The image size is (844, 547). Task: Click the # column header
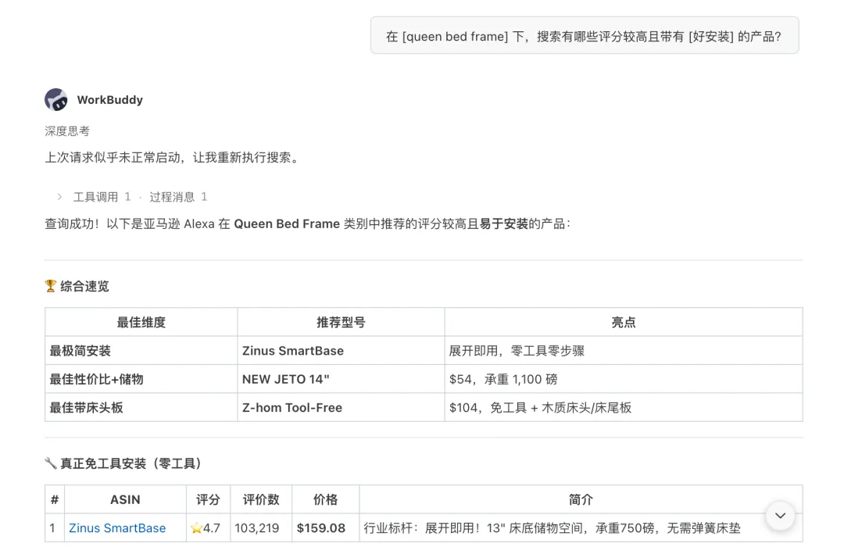coord(55,499)
